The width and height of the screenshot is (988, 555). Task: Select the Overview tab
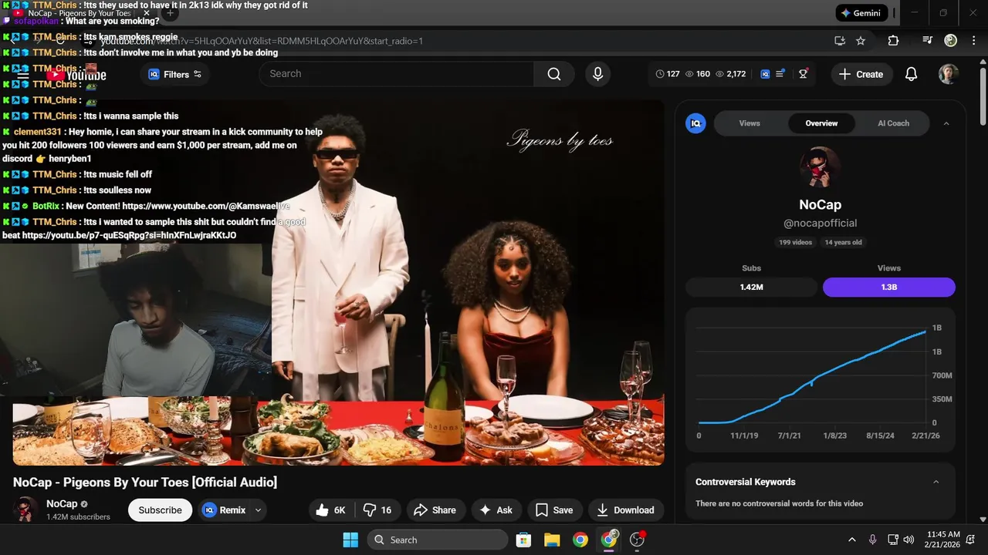821,123
